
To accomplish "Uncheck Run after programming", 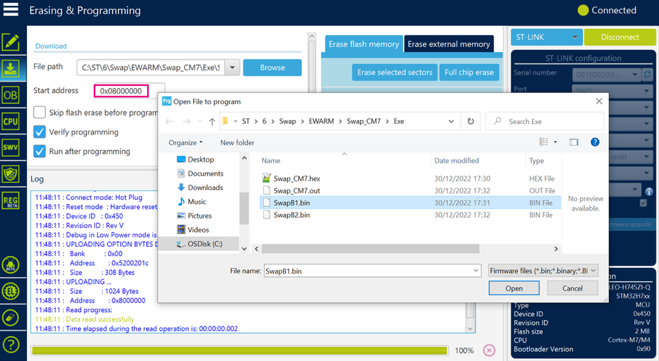I will click(x=40, y=151).
